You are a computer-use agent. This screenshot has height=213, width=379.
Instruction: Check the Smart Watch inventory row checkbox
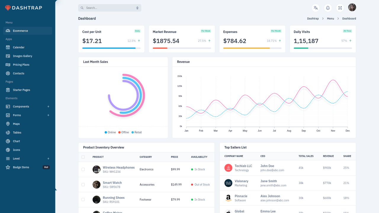pyautogui.click(x=83, y=184)
